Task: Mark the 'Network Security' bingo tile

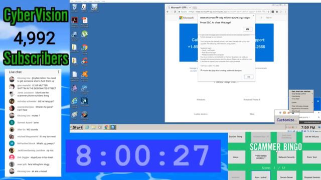Action: [286, 157]
